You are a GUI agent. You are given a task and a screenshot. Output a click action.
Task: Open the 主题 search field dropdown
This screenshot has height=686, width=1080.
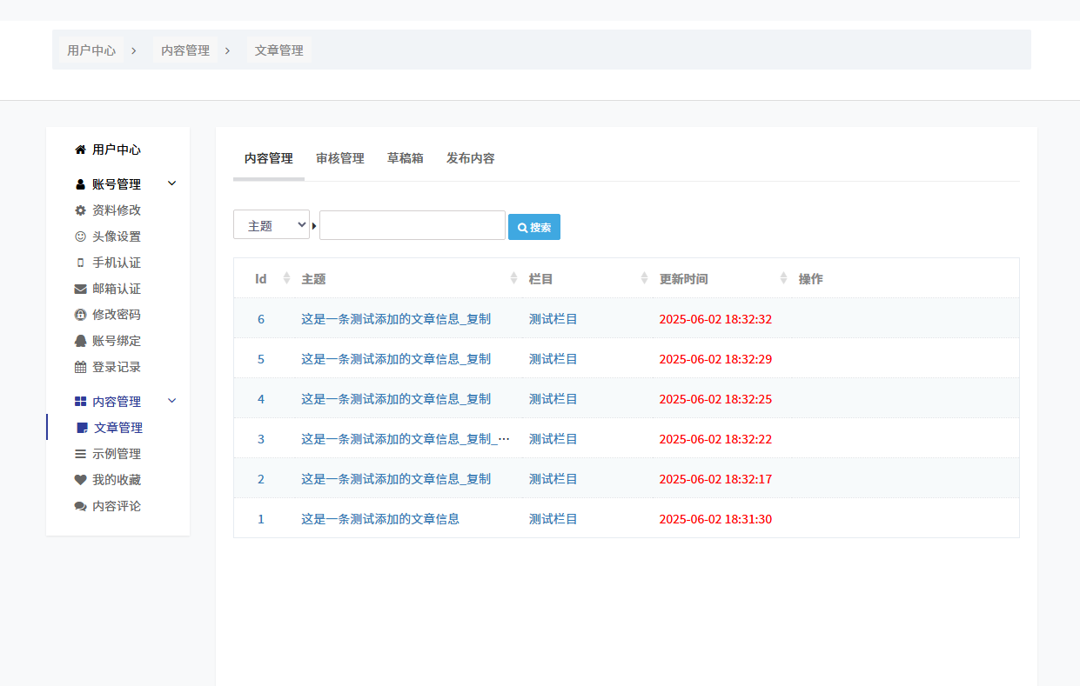(x=272, y=225)
